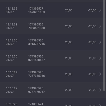The width and height of the screenshot is (106, 106).
Task: Select transaction ID 174395526 7063651330
Action: coord(37,26)
